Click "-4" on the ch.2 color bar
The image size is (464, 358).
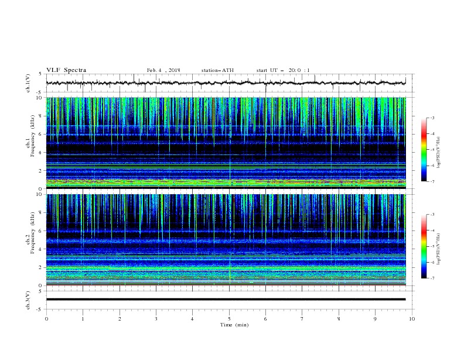tap(432, 230)
